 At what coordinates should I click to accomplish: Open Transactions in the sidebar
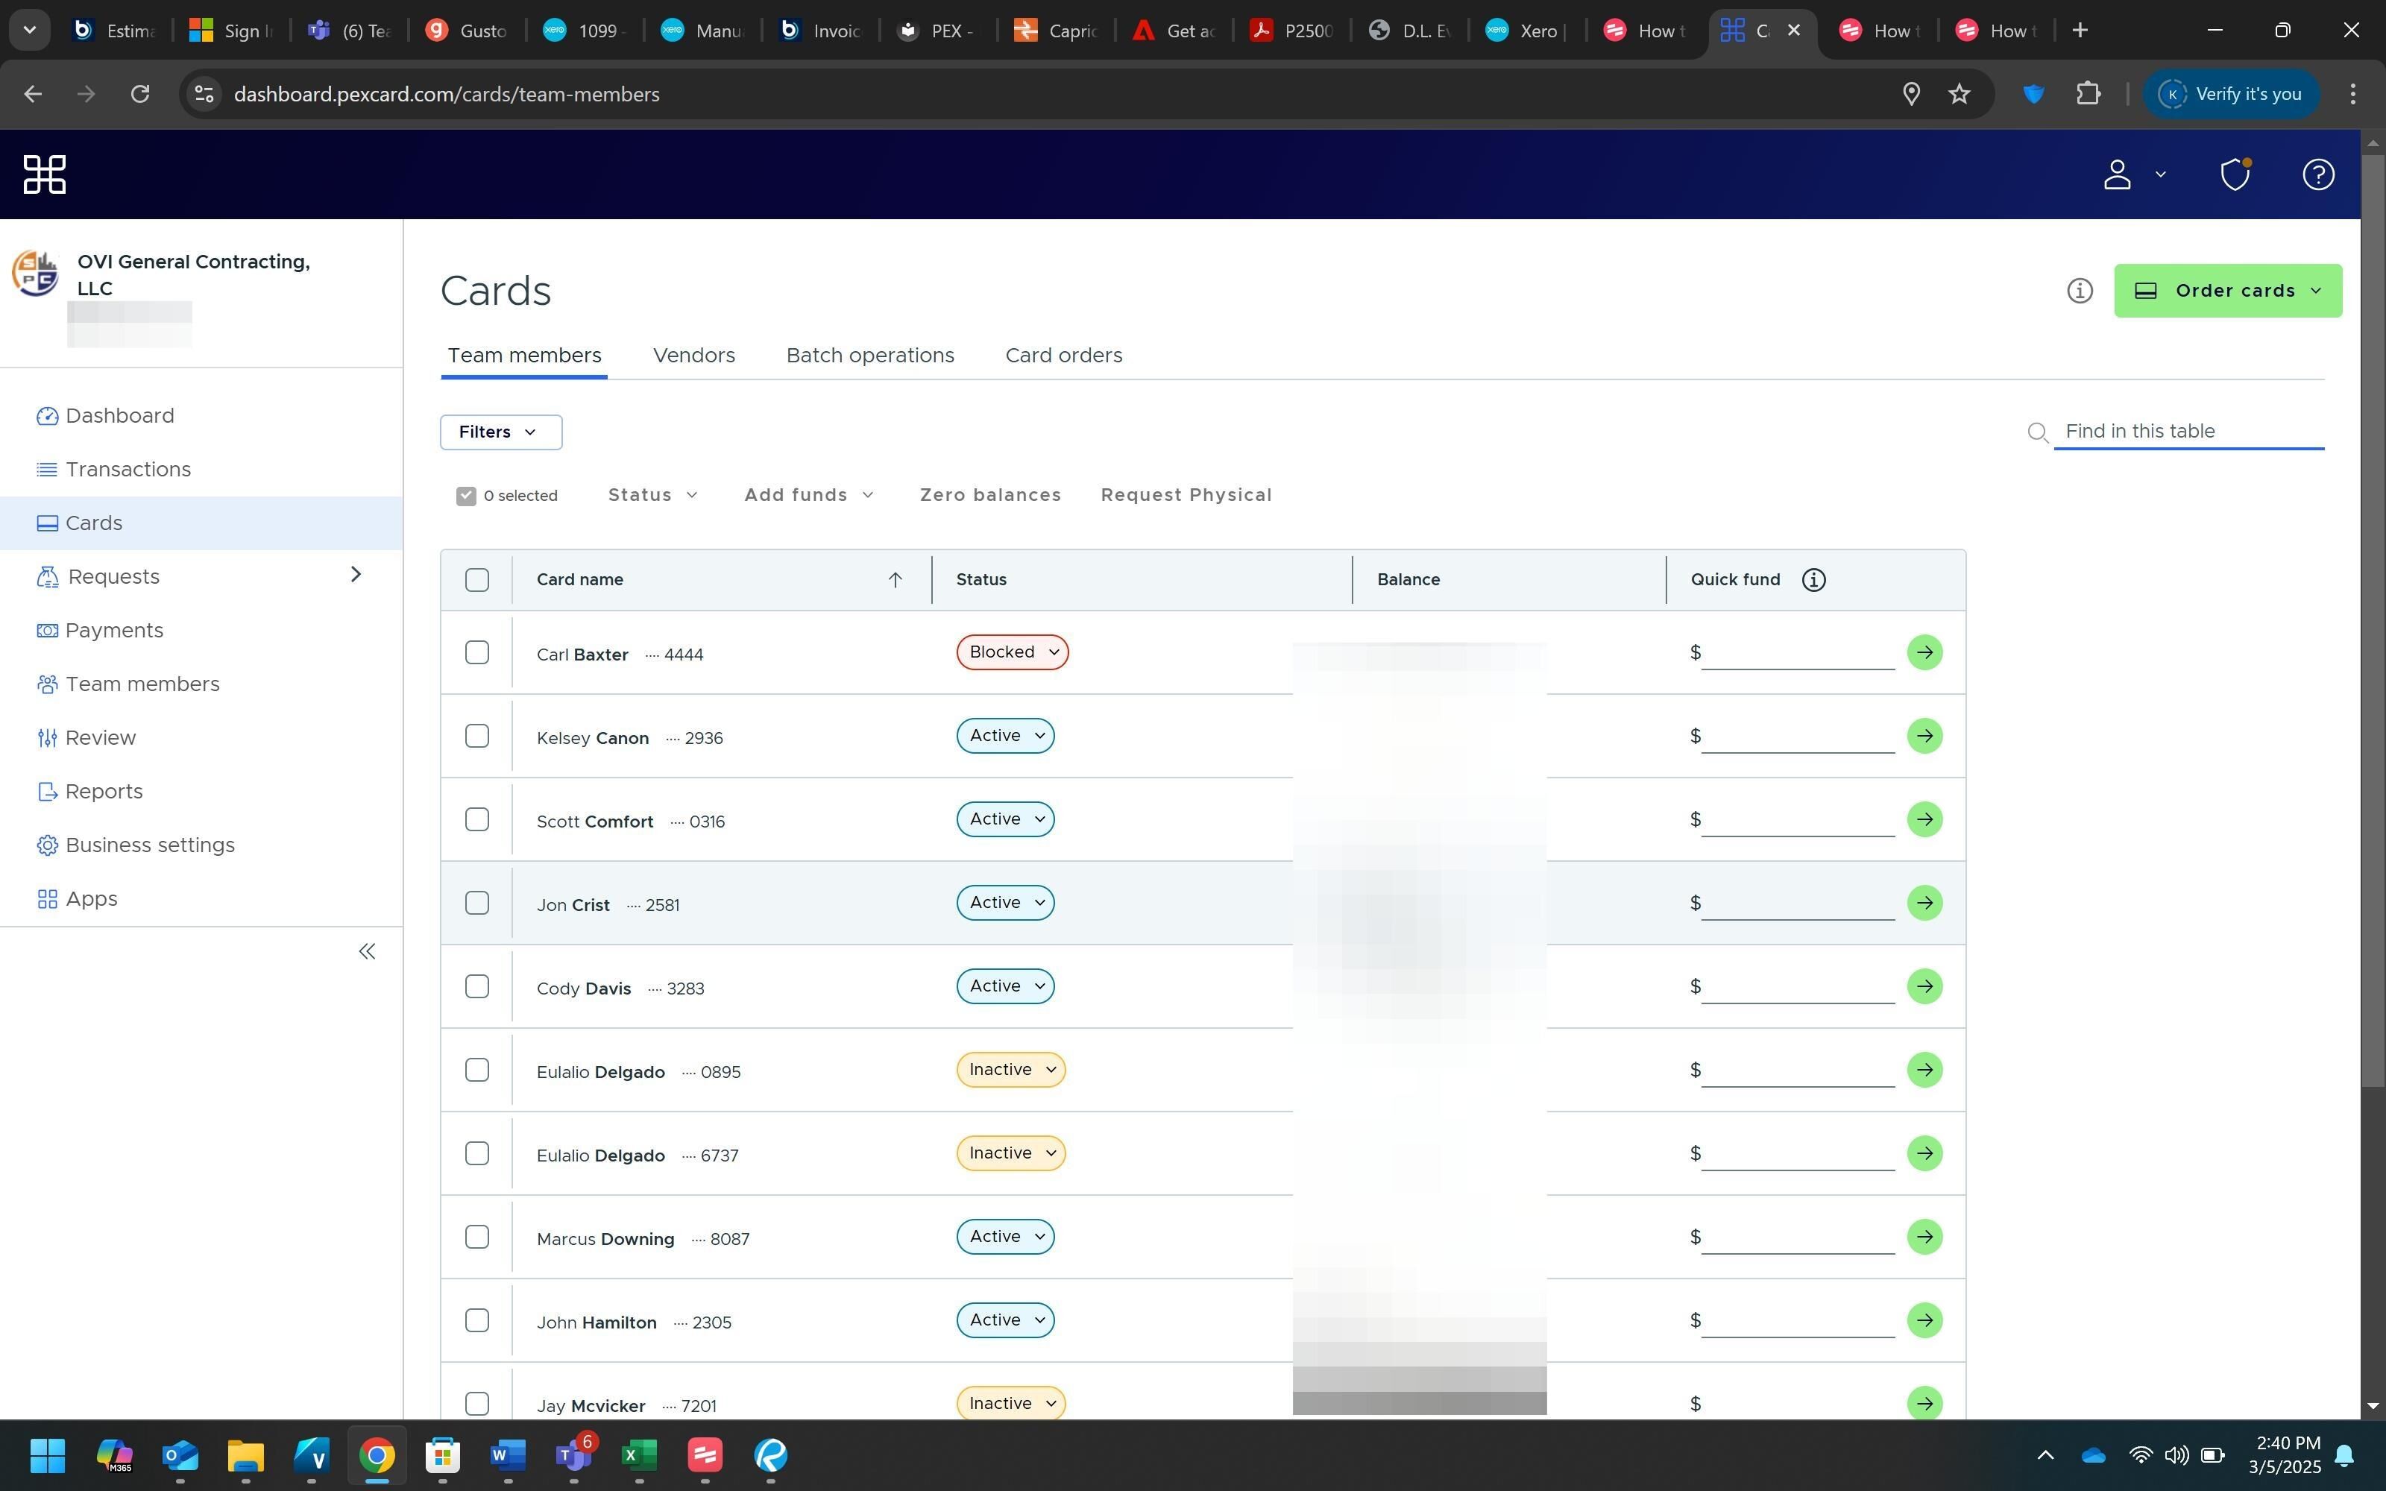[x=128, y=470]
